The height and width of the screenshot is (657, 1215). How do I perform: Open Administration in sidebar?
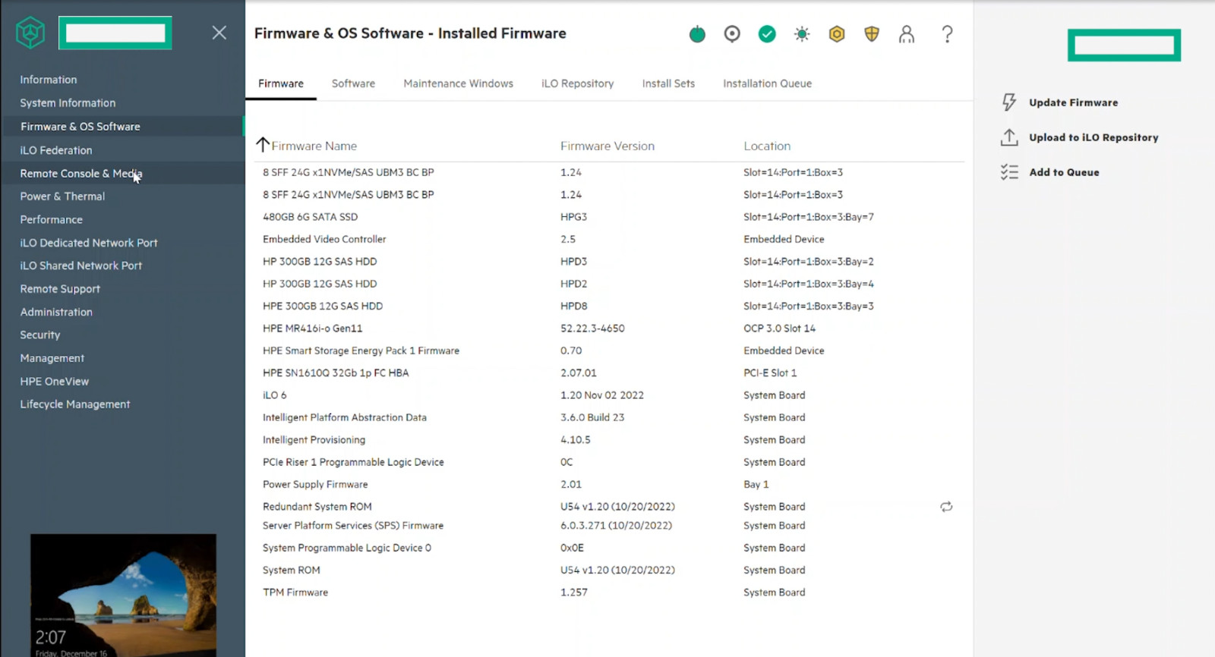click(x=56, y=312)
